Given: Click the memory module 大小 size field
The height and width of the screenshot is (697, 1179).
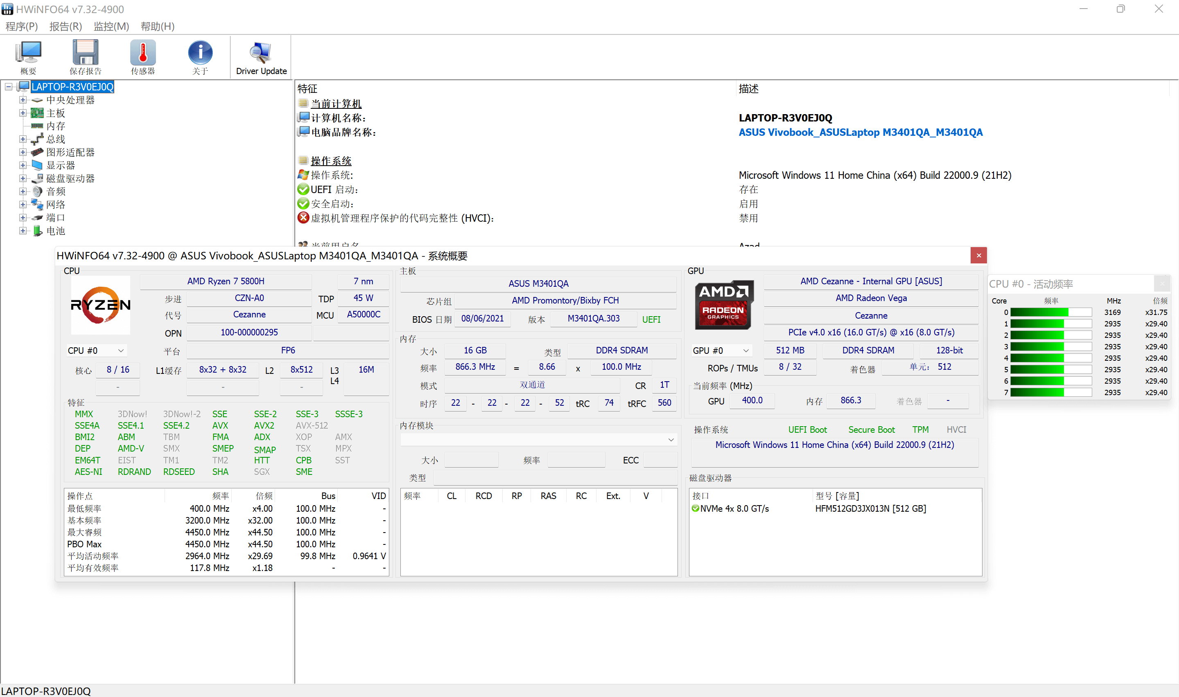Looking at the screenshot, I should click(x=471, y=460).
